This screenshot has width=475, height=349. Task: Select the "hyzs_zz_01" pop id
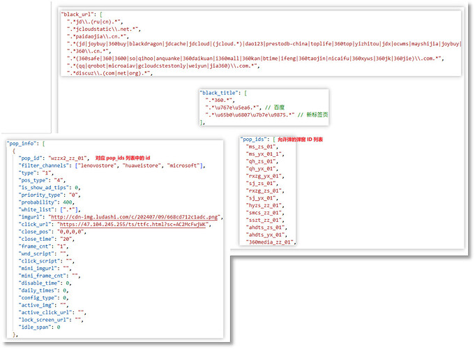(264, 205)
